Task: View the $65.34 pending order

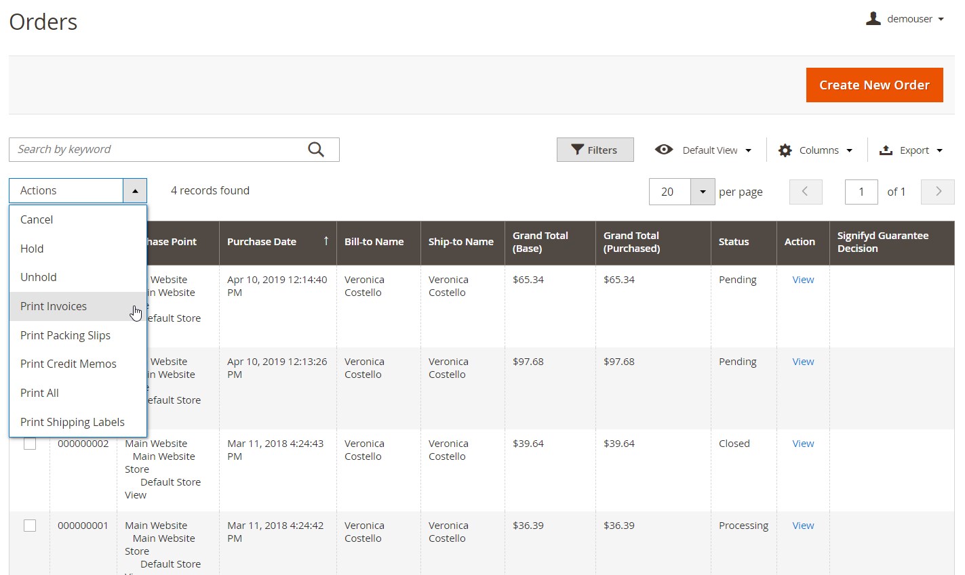Action: click(x=803, y=280)
